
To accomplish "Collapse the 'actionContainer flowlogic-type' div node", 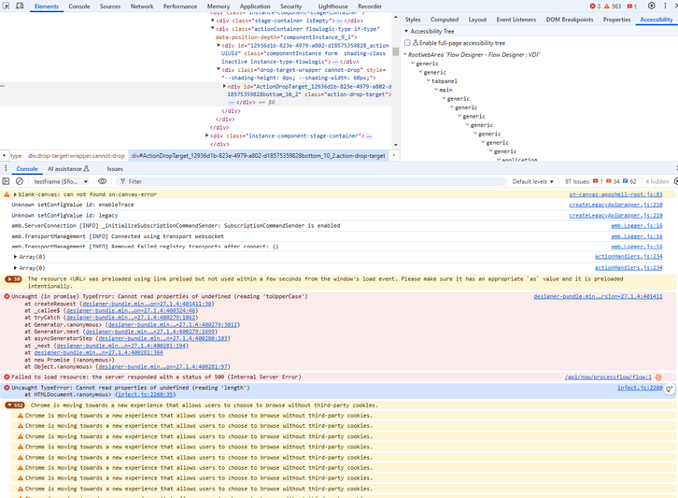I will pyautogui.click(x=213, y=29).
